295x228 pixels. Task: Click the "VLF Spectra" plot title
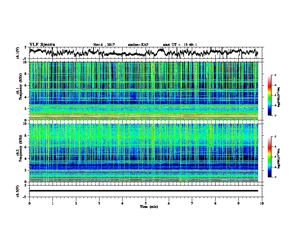(42, 45)
